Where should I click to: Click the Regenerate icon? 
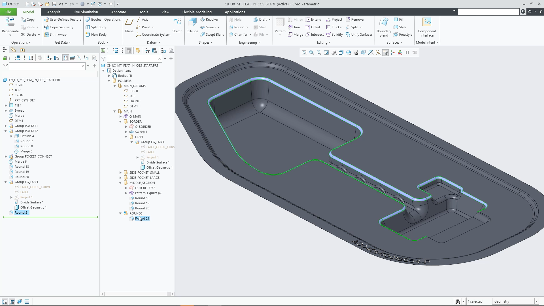coord(10,22)
